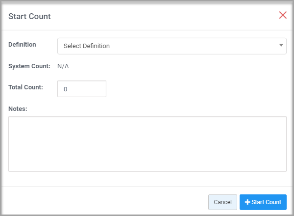The width and height of the screenshot is (294, 216).
Task: Click the Total Count input field
Action: coord(82,89)
